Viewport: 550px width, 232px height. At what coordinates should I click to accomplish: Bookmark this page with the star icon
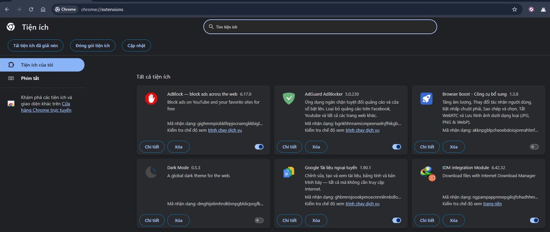tap(515, 9)
